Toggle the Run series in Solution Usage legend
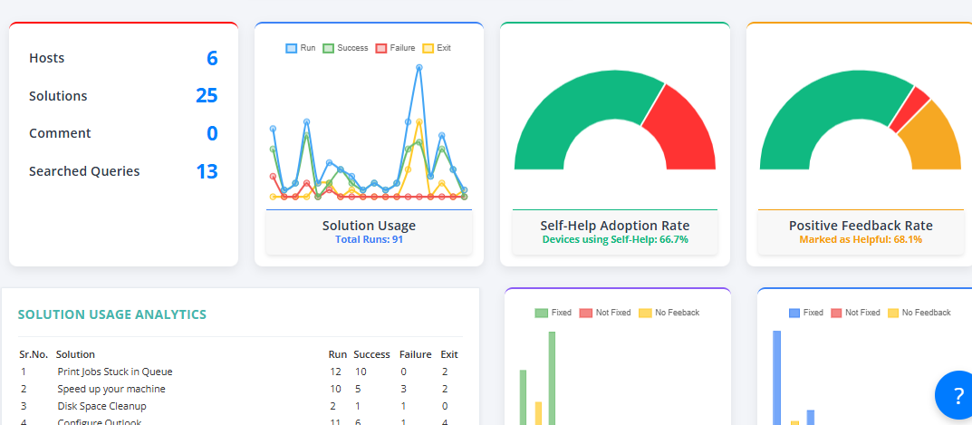 [301, 48]
